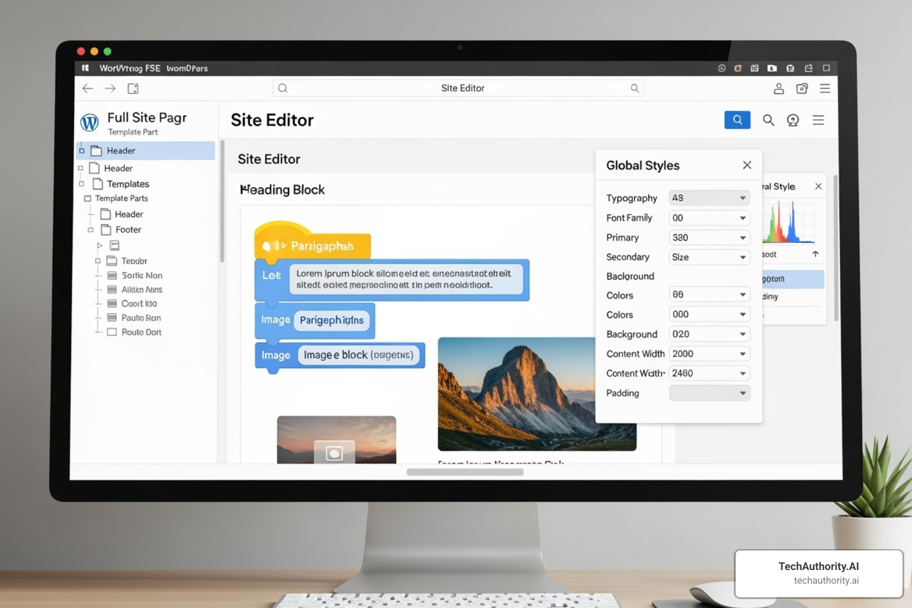Select the Footer tree item
Viewport: 912px width, 608px height.
click(122, 230)
